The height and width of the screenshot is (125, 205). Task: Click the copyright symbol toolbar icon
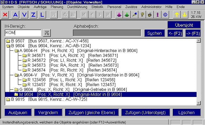click(165, 15)
